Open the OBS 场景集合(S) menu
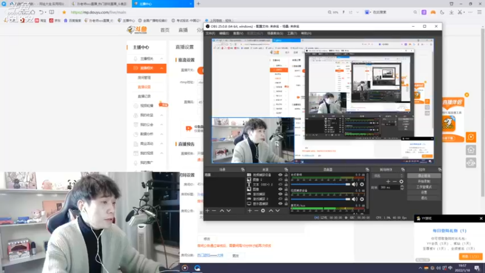This screenshot has width=485, height=273. (x=275, y=33)
